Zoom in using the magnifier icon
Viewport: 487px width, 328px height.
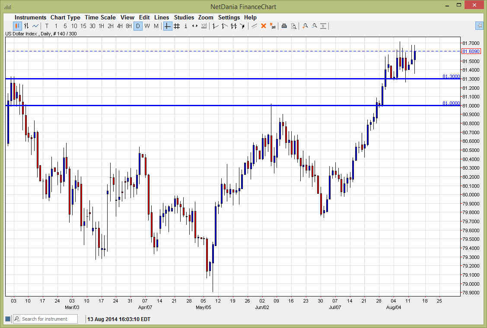pyautogui.click(x=305, y=26)
